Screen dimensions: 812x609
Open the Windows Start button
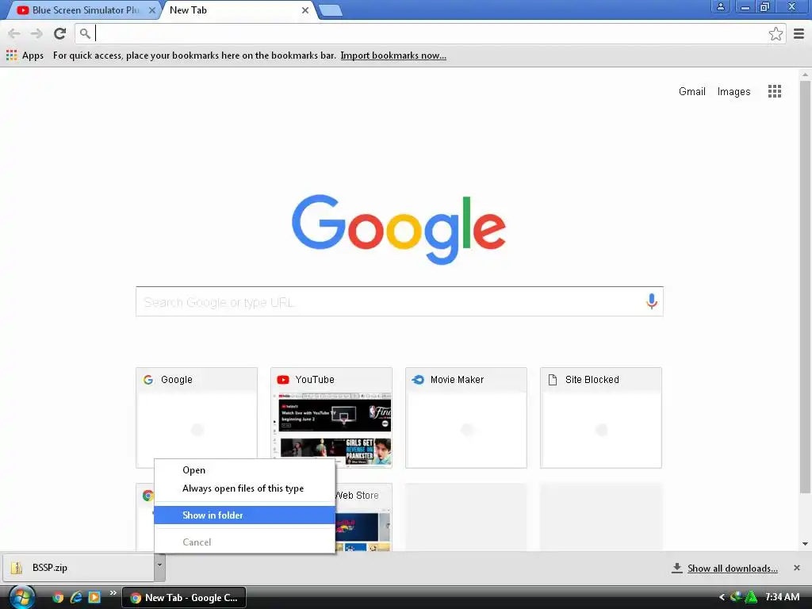click(22, 598)
